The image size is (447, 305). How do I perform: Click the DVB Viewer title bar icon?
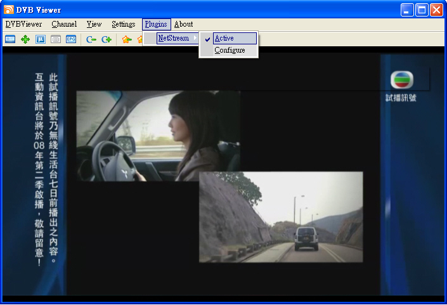pyautogui.click(x=9, y=10)
